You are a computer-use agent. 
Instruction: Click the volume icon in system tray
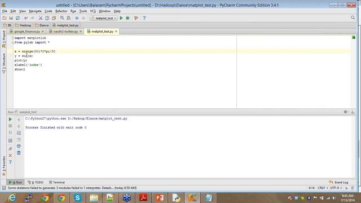(x=334, y=198)
